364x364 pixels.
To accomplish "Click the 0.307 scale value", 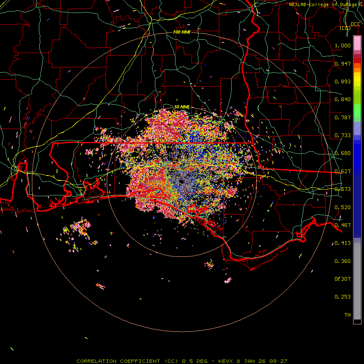I will (x=343, y=279).
